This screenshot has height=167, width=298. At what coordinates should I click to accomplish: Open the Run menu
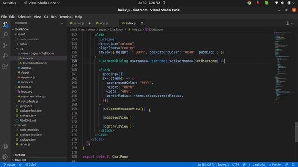click(x=54, y=17)
